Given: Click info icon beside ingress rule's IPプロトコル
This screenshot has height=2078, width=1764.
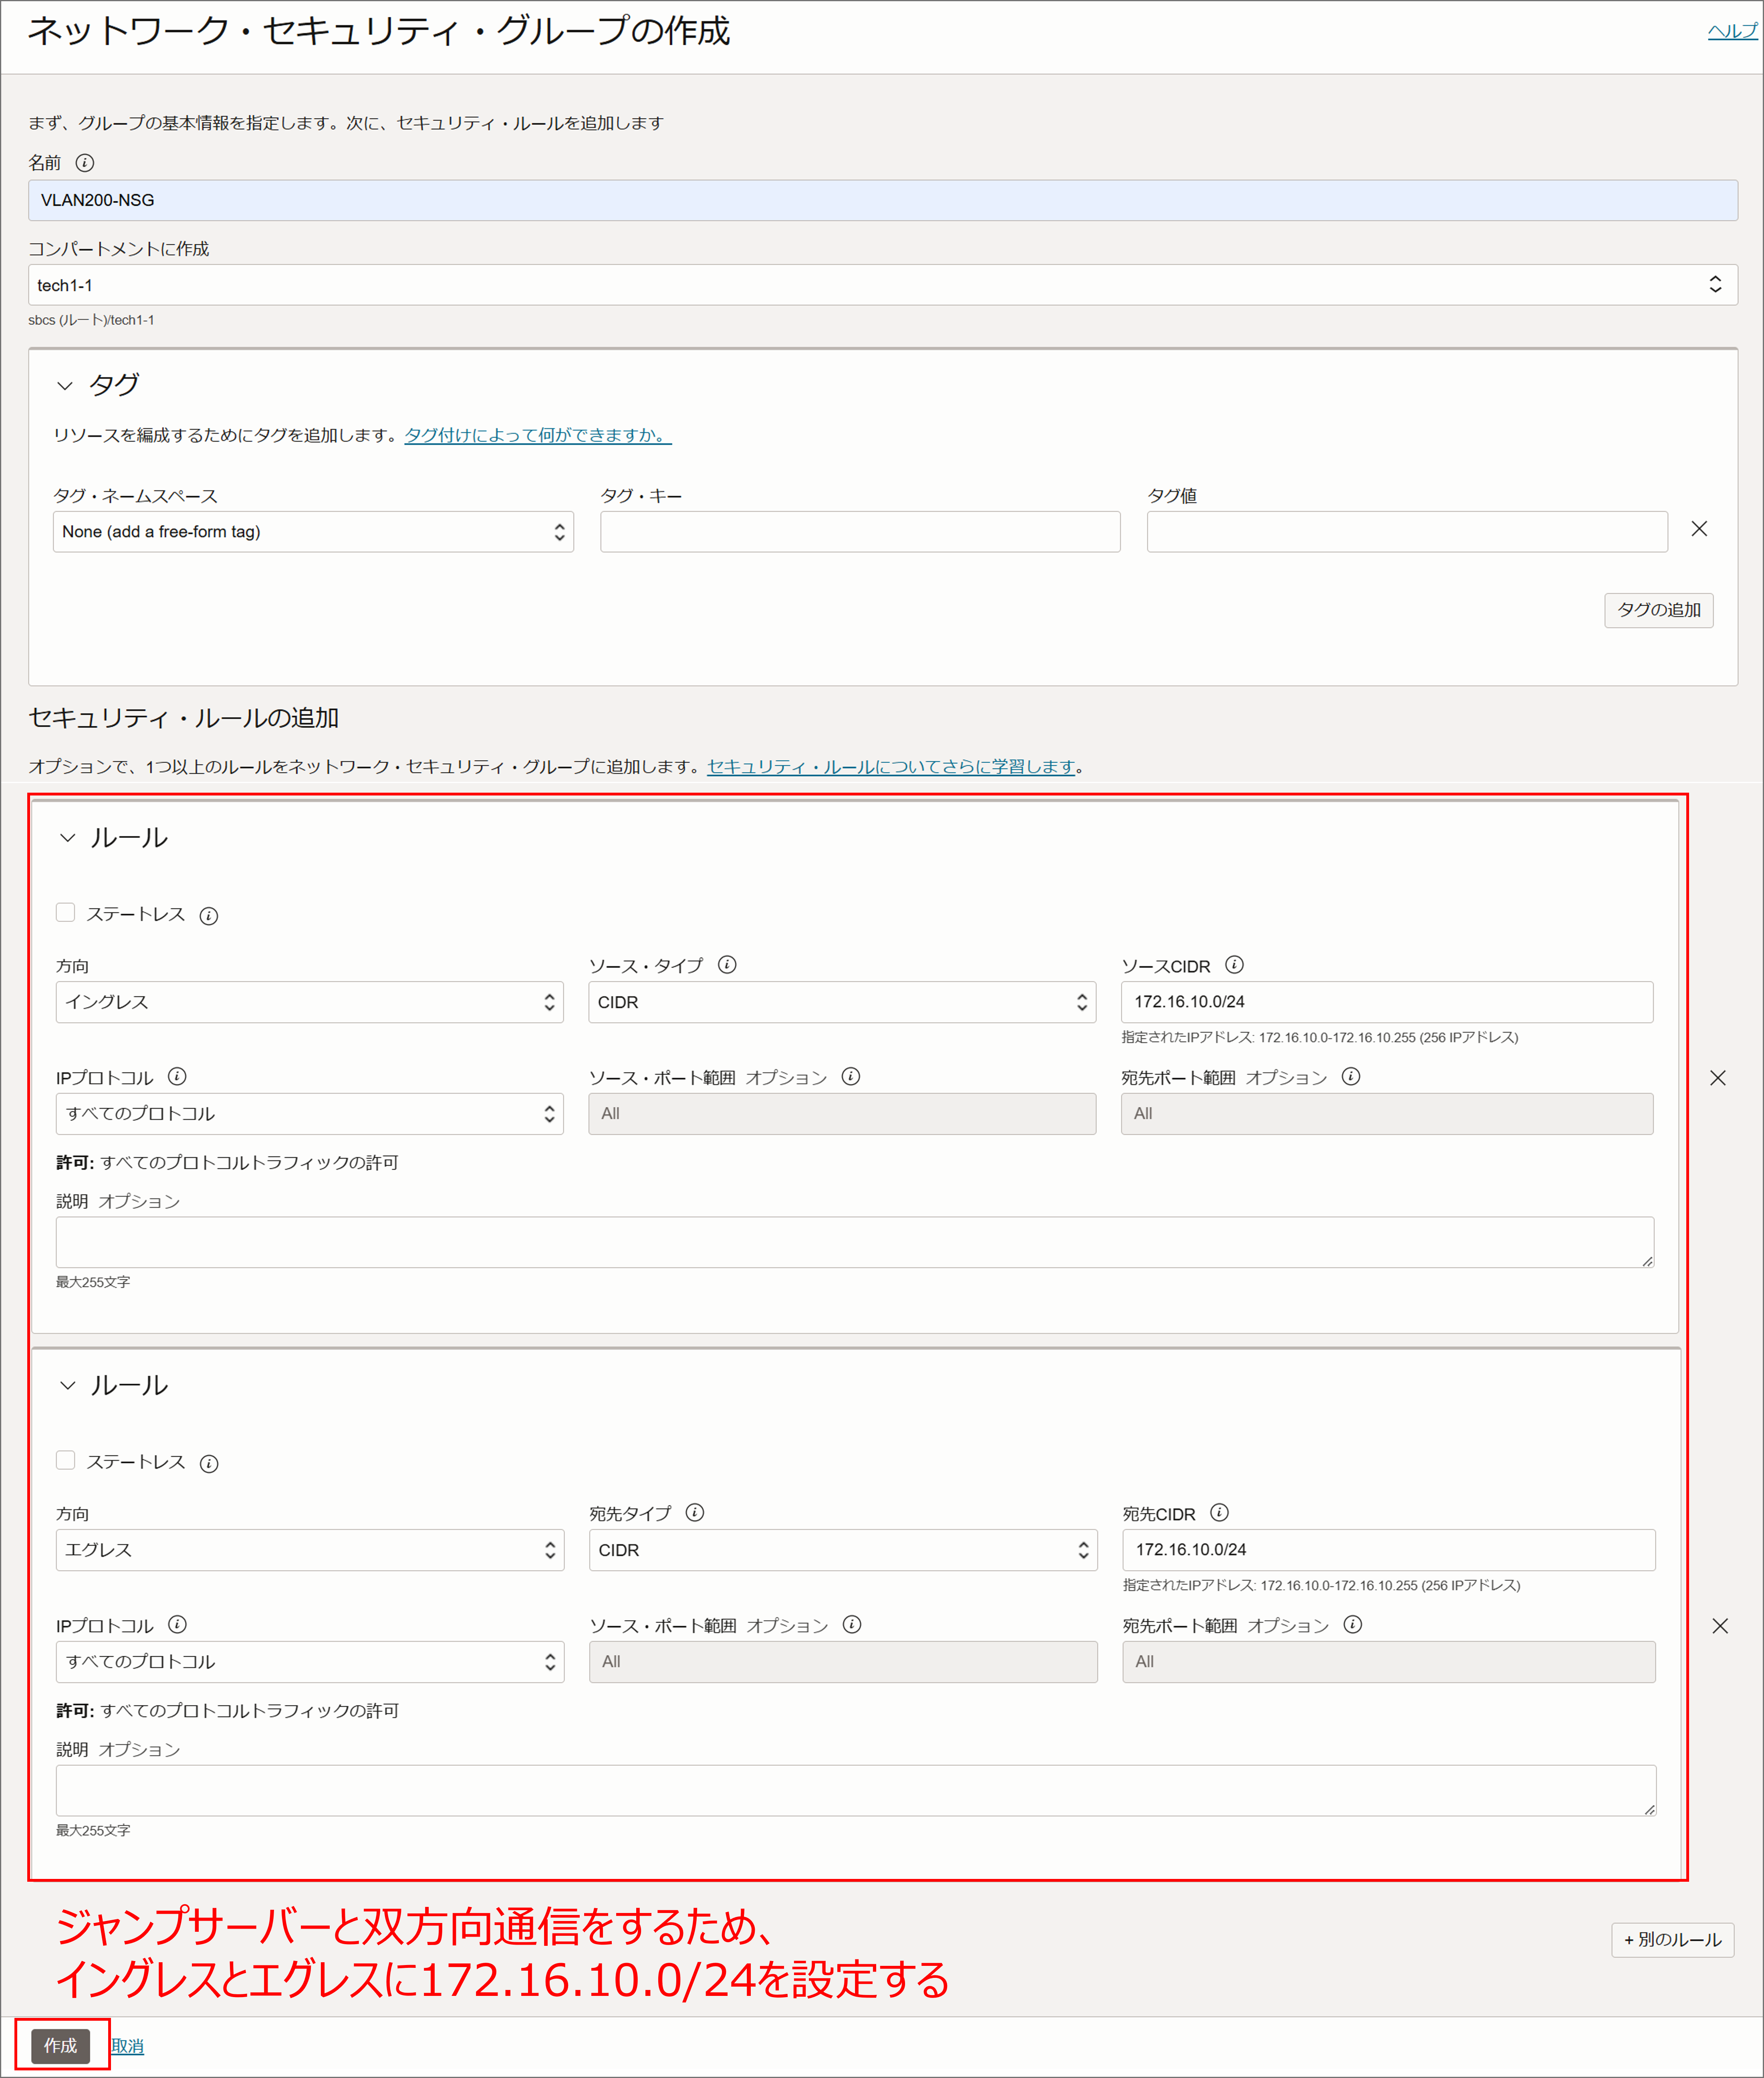Looking at the screenshot, I should [177, 1077].
